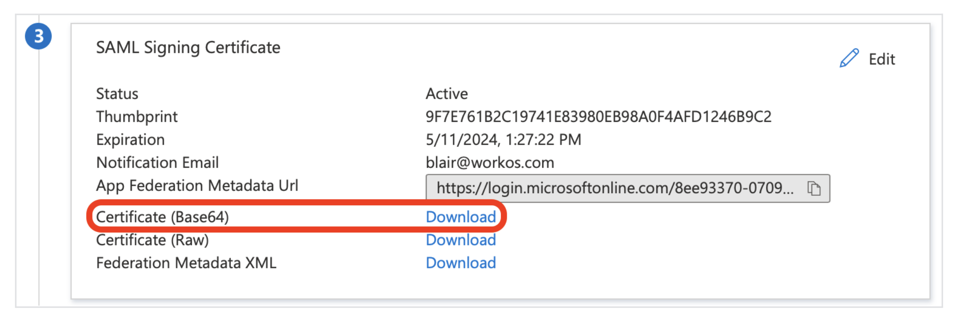Copy the App Federation Metadata Url
The width and height of the screenshot is (956, 319).
tap(814, 188)
